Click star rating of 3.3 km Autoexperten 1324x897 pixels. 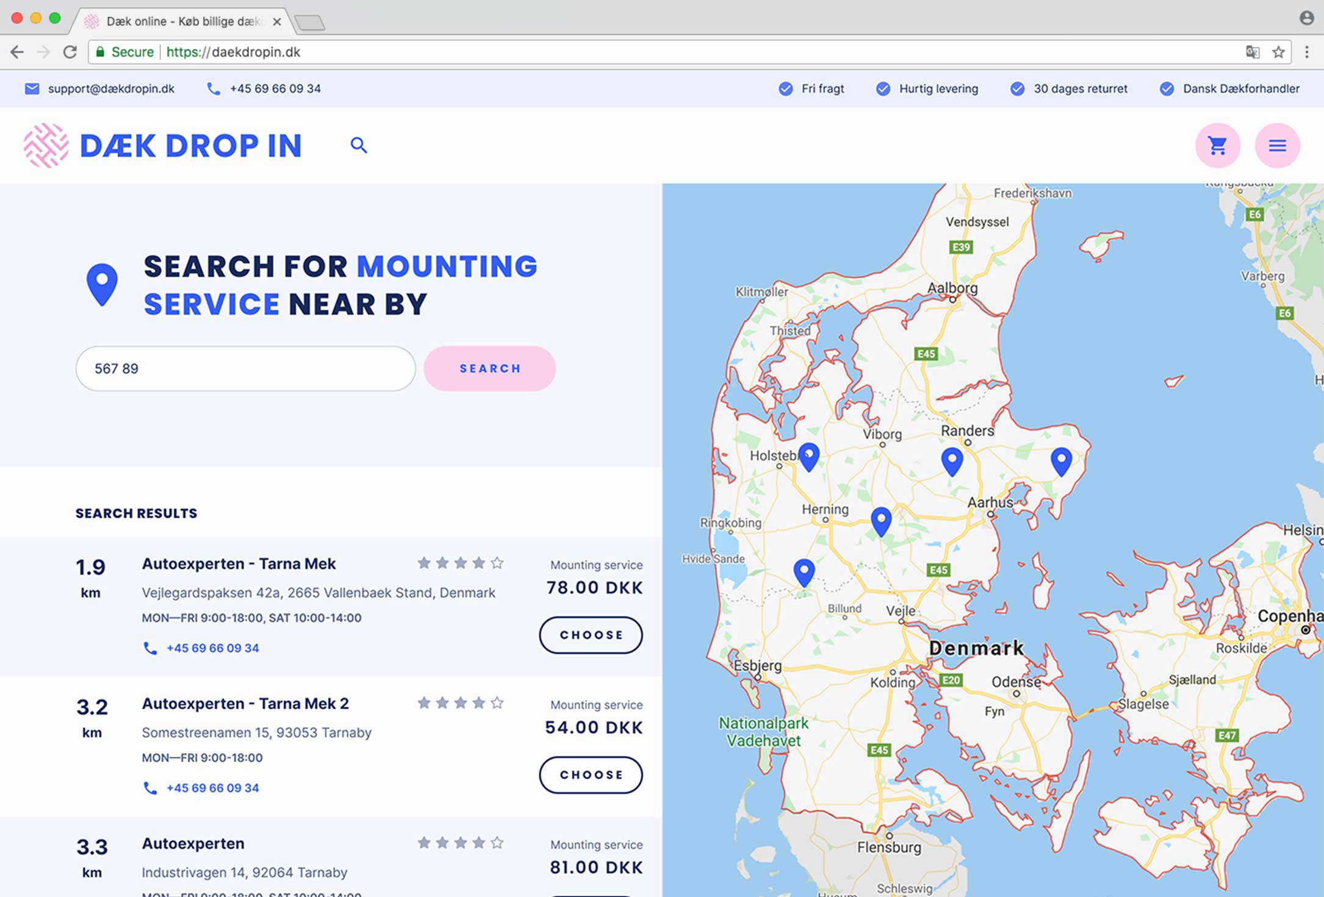[461, 842]
